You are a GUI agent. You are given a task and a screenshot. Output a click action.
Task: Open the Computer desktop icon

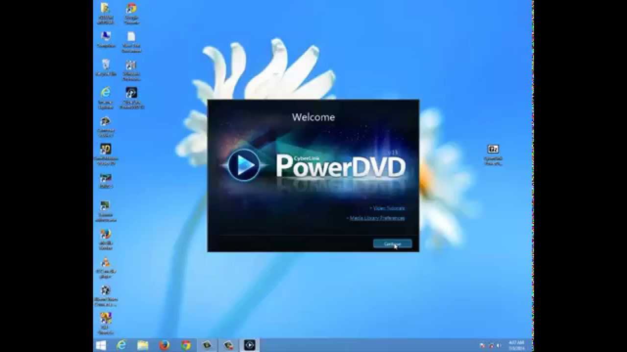(105, 40)
